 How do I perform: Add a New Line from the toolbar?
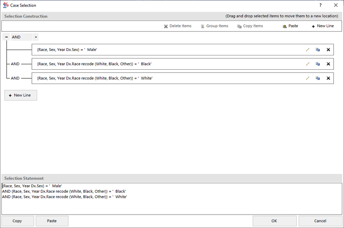coord(322,26)
